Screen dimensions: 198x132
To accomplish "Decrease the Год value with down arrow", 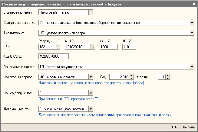I will 131,78.
